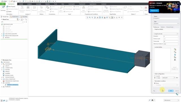Open Details in the Information group
Screen dimensions: 181x102
point(9,11)
